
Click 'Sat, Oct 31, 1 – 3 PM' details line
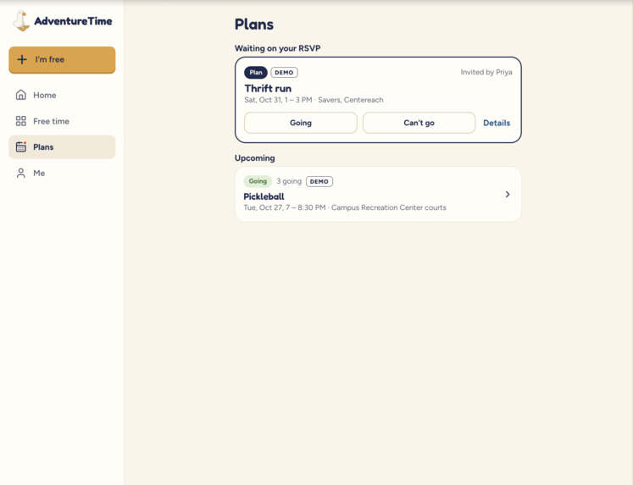[314, 100]
